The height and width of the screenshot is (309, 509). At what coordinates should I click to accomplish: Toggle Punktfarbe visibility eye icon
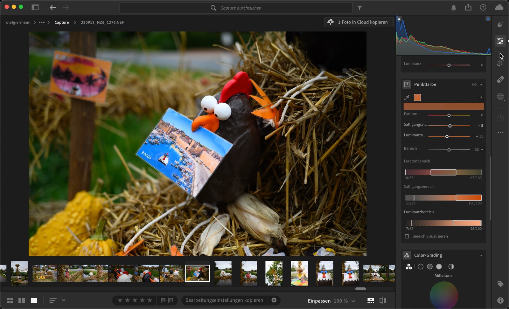click(474, 85)
